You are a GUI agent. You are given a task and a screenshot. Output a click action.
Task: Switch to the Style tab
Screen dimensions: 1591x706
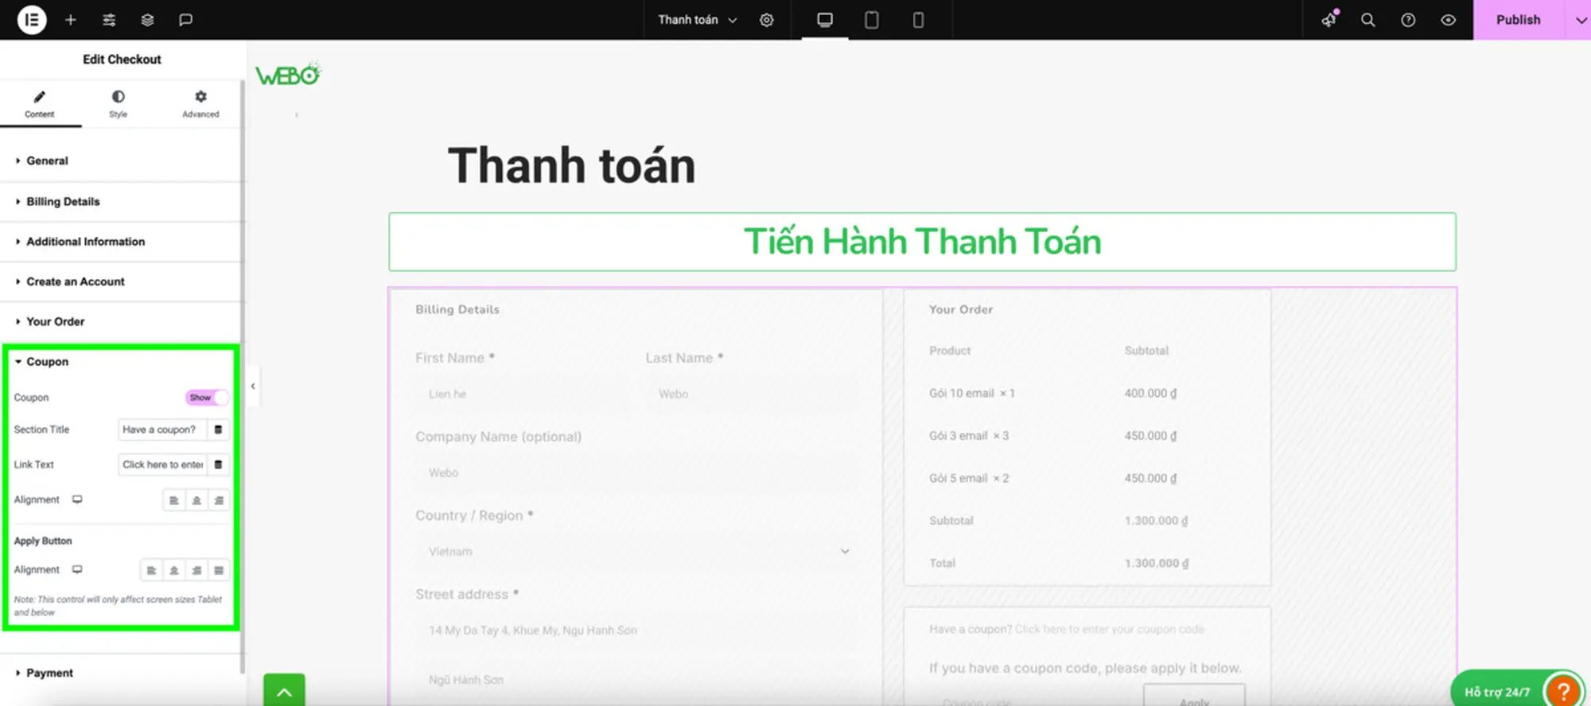point(118,104)
